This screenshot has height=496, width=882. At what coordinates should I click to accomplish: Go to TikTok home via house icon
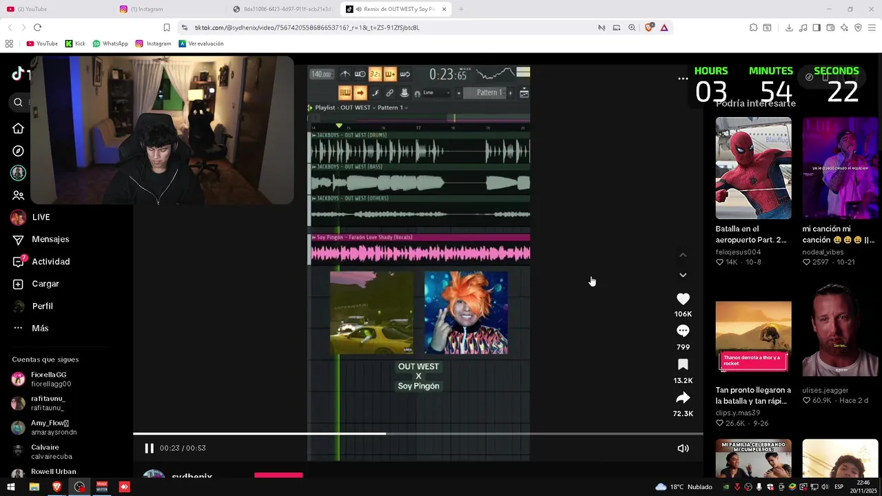pyautogui.click(x=18, y=129)
